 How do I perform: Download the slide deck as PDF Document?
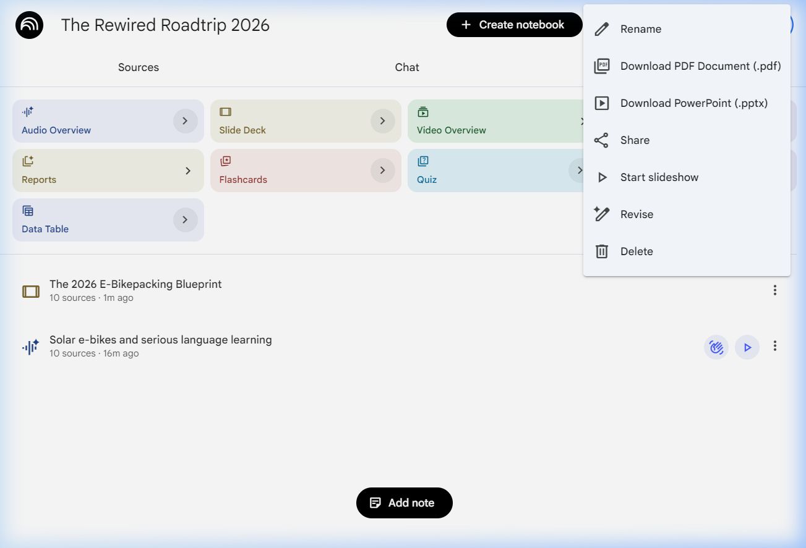[x=700, y=66]
